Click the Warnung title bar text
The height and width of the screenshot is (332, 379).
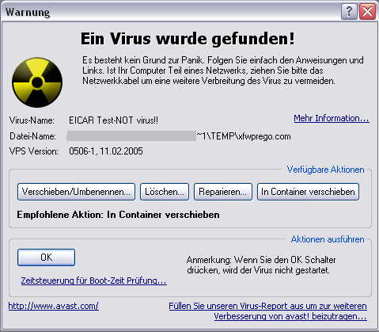pyautogui.click(x=28, y=12)
